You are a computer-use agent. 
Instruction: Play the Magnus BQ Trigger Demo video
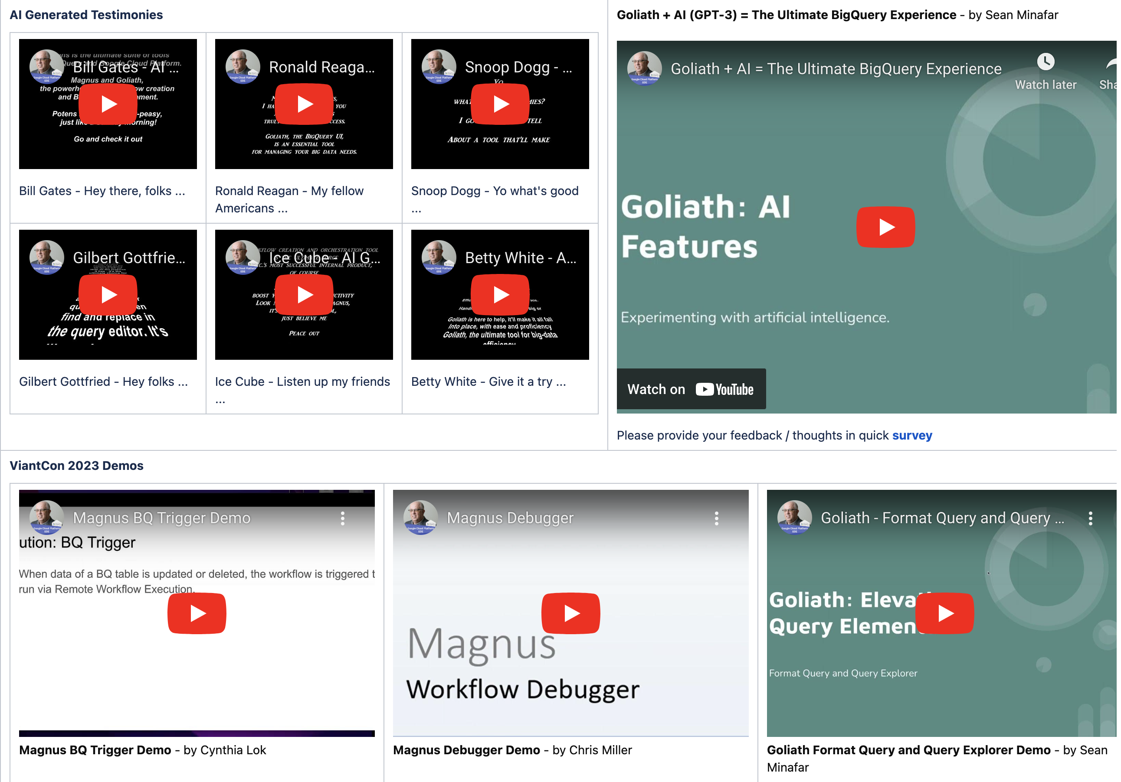click(x=197, y=613)
